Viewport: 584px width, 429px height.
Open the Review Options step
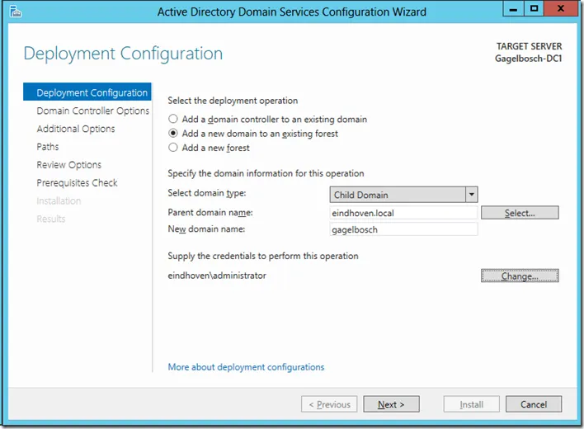pyautogui.click(x=69, y=165)
